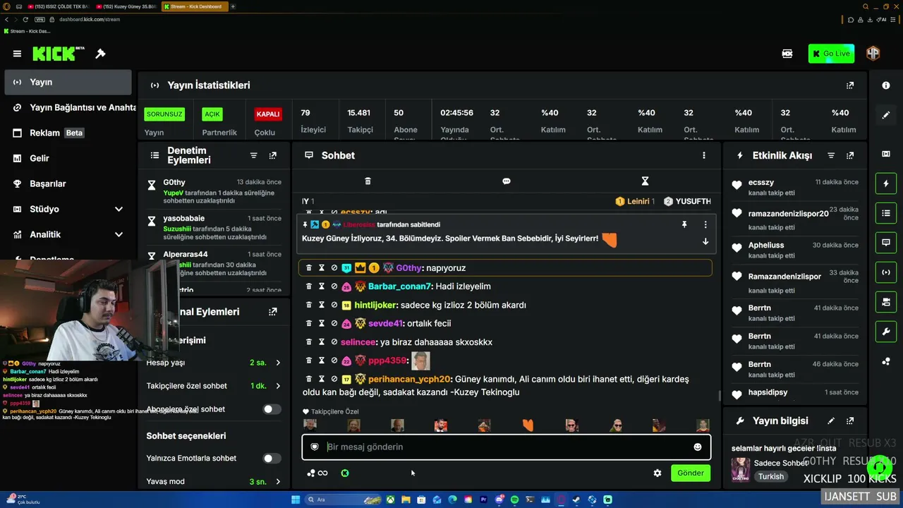Click the green Kick emote icon below chat input
The width and height of the screenshot is (903, 508).
coord(345,473)
